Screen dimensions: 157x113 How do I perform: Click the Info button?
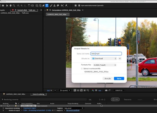coord(115,99)
